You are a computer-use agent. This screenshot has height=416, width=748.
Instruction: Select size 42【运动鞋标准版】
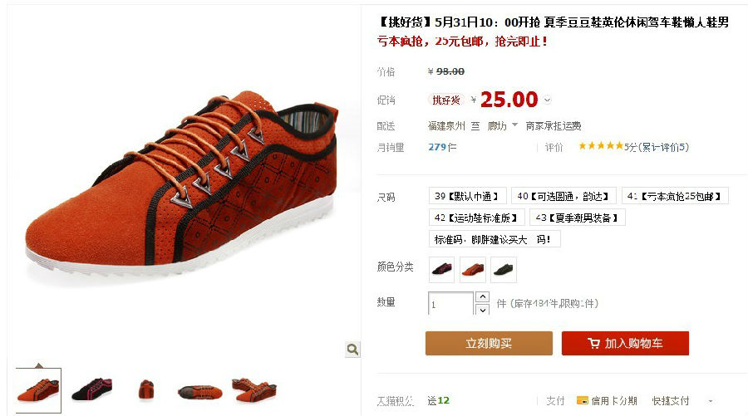[x=476, y=218]
